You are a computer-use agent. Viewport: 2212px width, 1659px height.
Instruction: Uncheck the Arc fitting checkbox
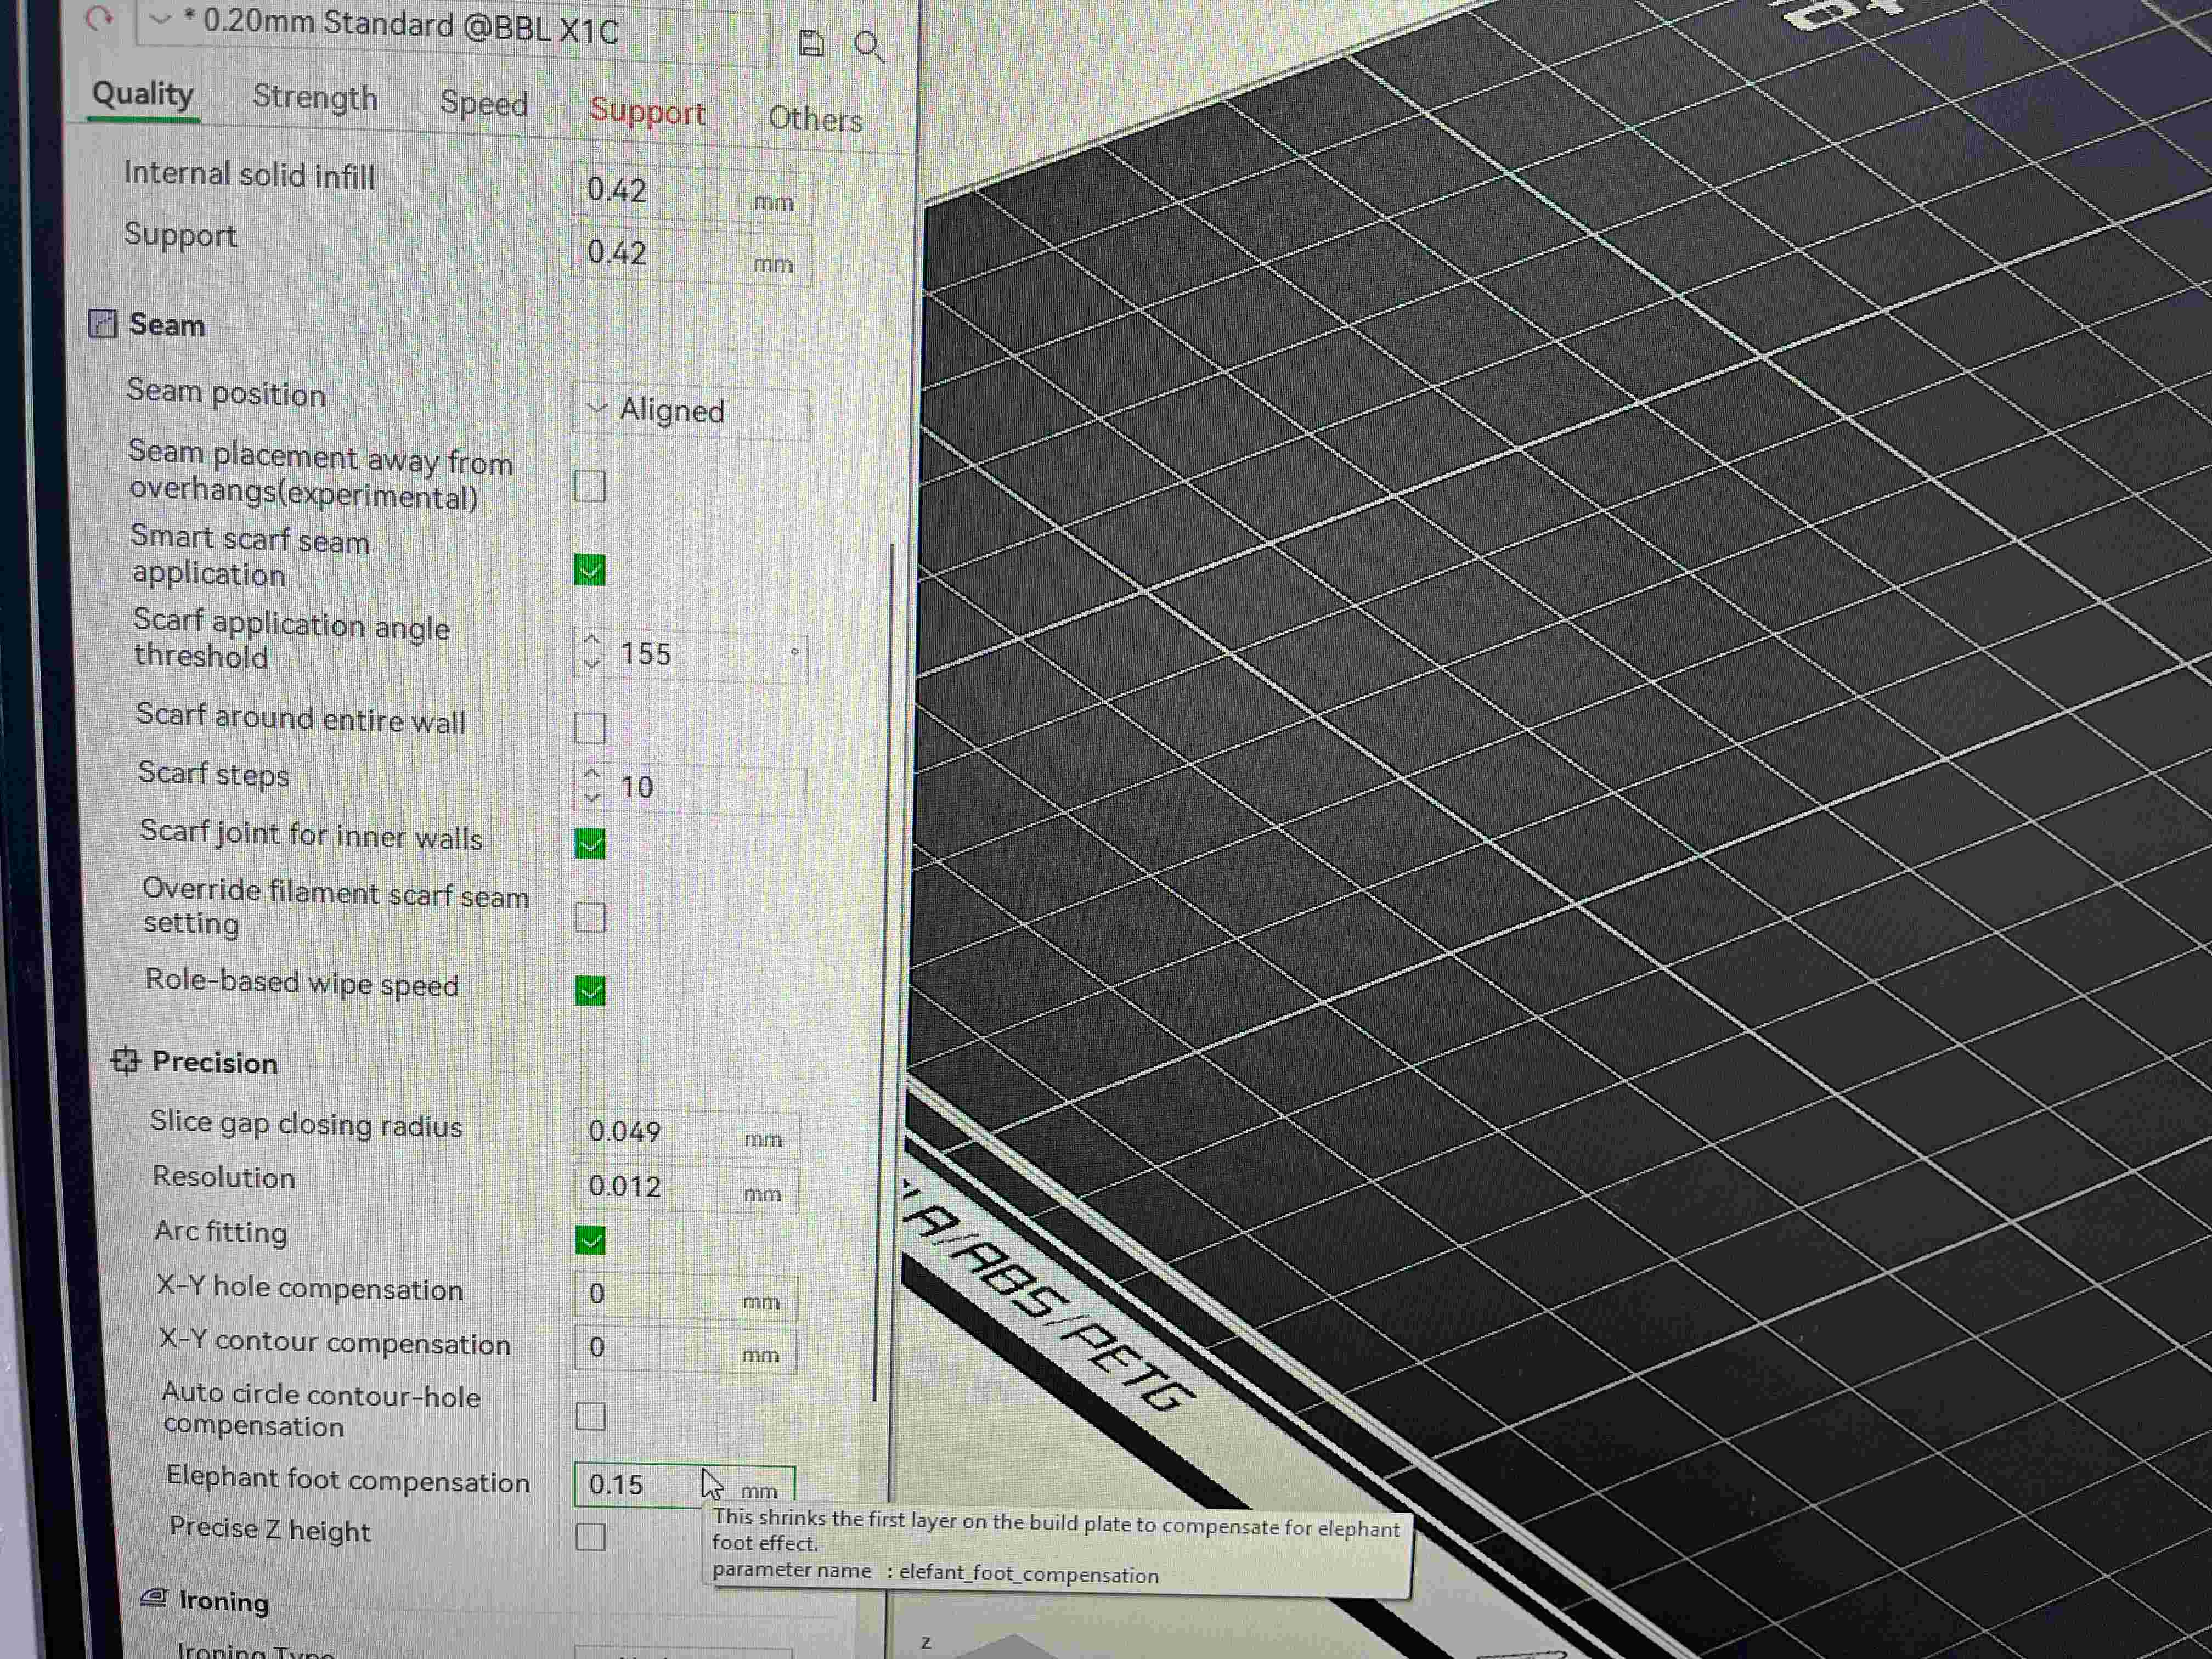591,1240
